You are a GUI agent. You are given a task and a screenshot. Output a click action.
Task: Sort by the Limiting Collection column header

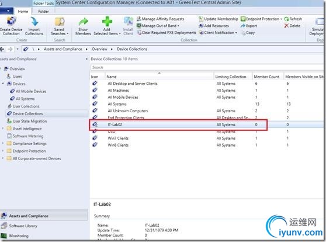coord(233,77)
